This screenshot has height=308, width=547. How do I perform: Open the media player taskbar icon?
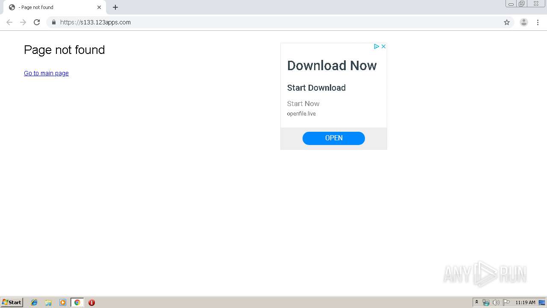pyautogui.click(x=63, y=302)
